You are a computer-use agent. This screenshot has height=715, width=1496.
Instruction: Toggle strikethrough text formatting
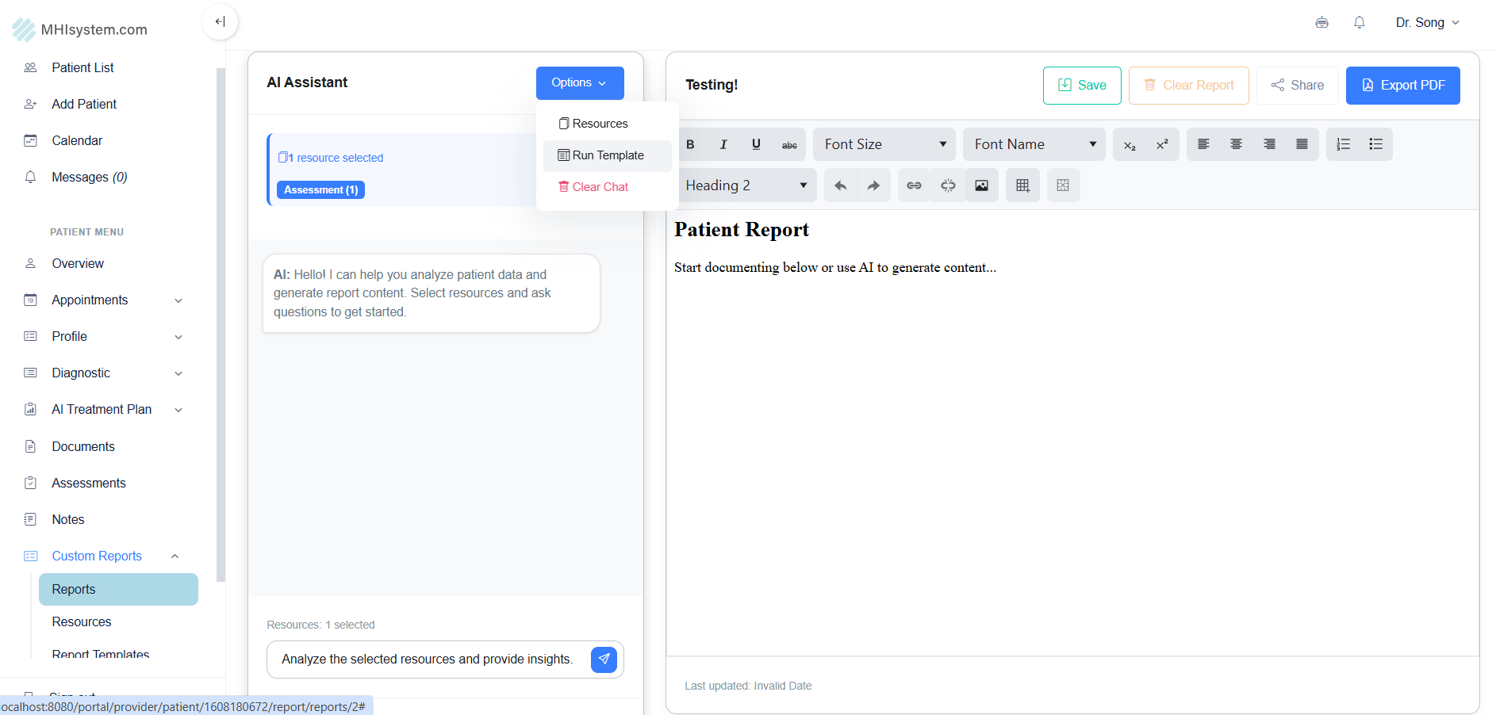(x=789, y=144)
